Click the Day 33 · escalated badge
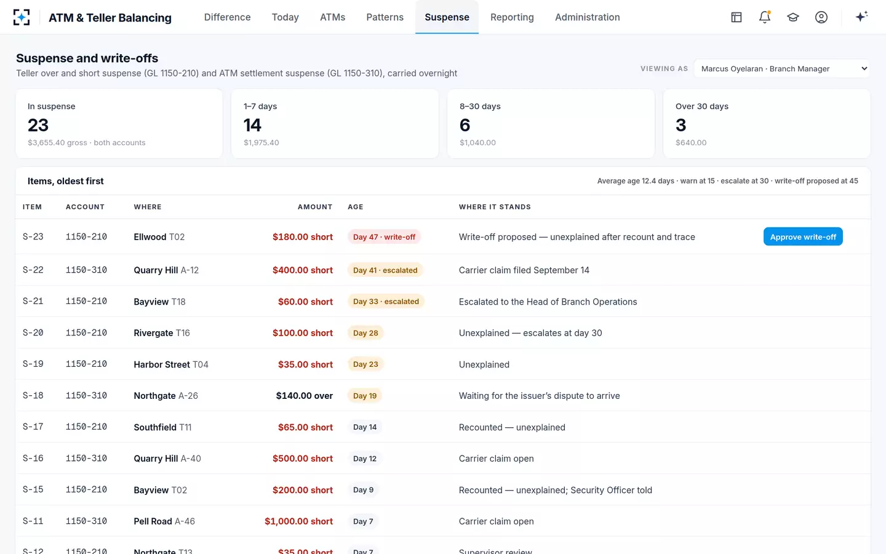This screenshot has height=554, width=886. [x=386, y=302]
